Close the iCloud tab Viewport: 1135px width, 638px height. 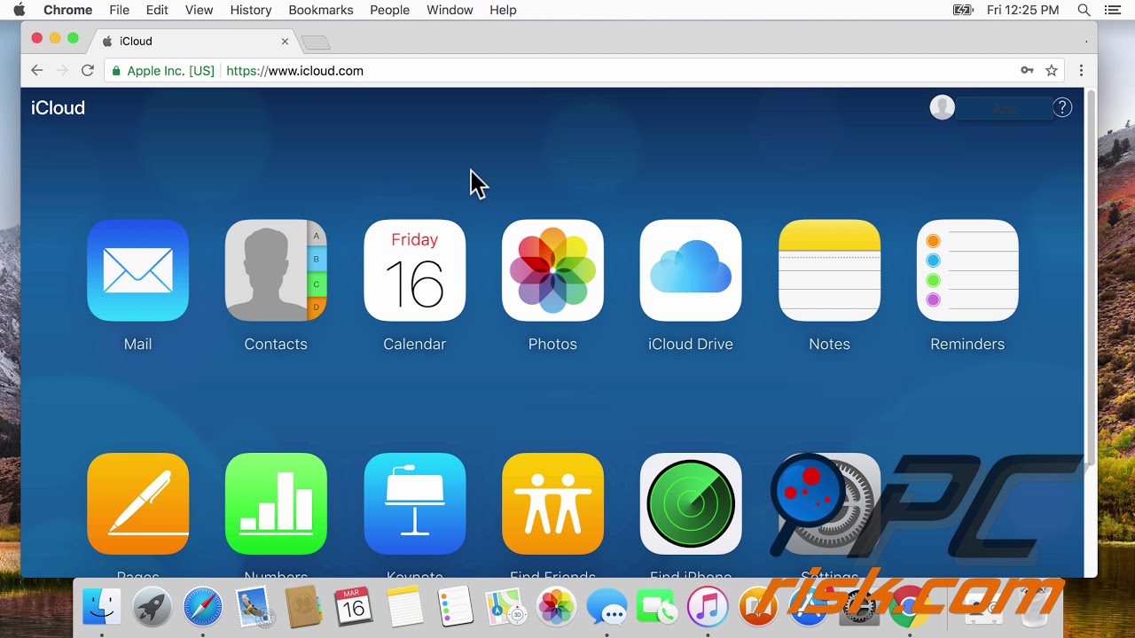pyautogui.click(x=285, y=41)
